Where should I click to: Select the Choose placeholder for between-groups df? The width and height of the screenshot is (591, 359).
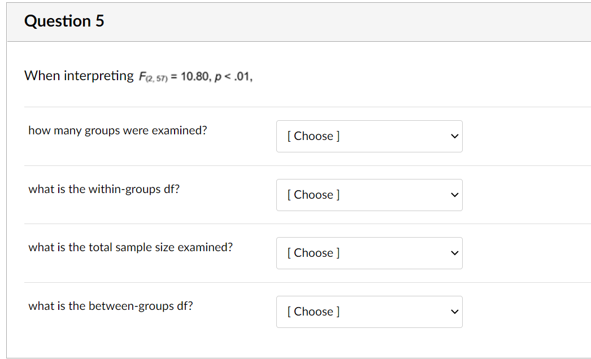[312, 312]
